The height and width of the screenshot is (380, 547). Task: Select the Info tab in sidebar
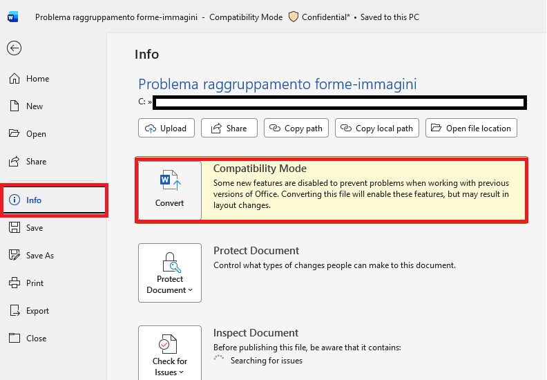54,200
